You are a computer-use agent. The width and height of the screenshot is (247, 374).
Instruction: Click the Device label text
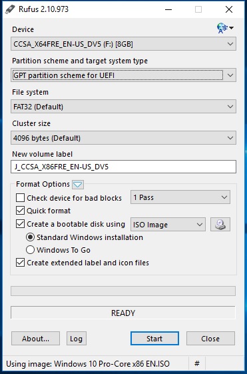[x=23, y=29]
